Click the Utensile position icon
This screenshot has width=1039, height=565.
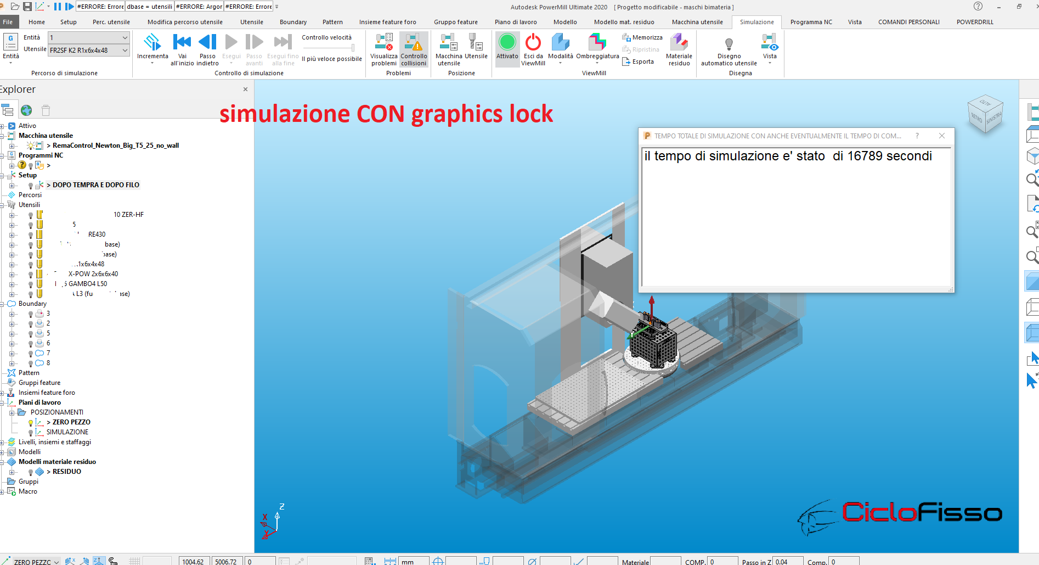pos(476,42)
